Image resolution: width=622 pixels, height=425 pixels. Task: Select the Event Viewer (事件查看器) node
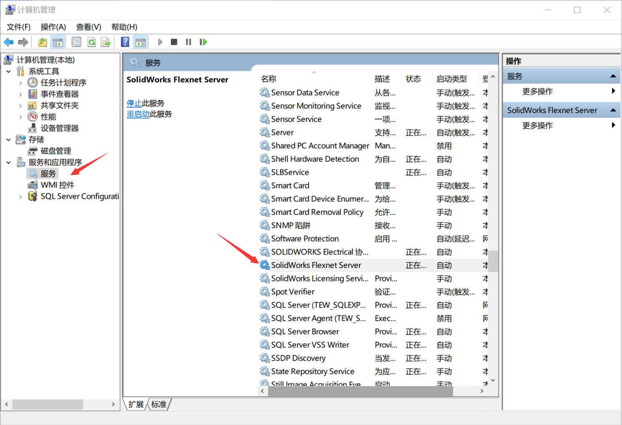pyautogui.click(x=60, y=94)
